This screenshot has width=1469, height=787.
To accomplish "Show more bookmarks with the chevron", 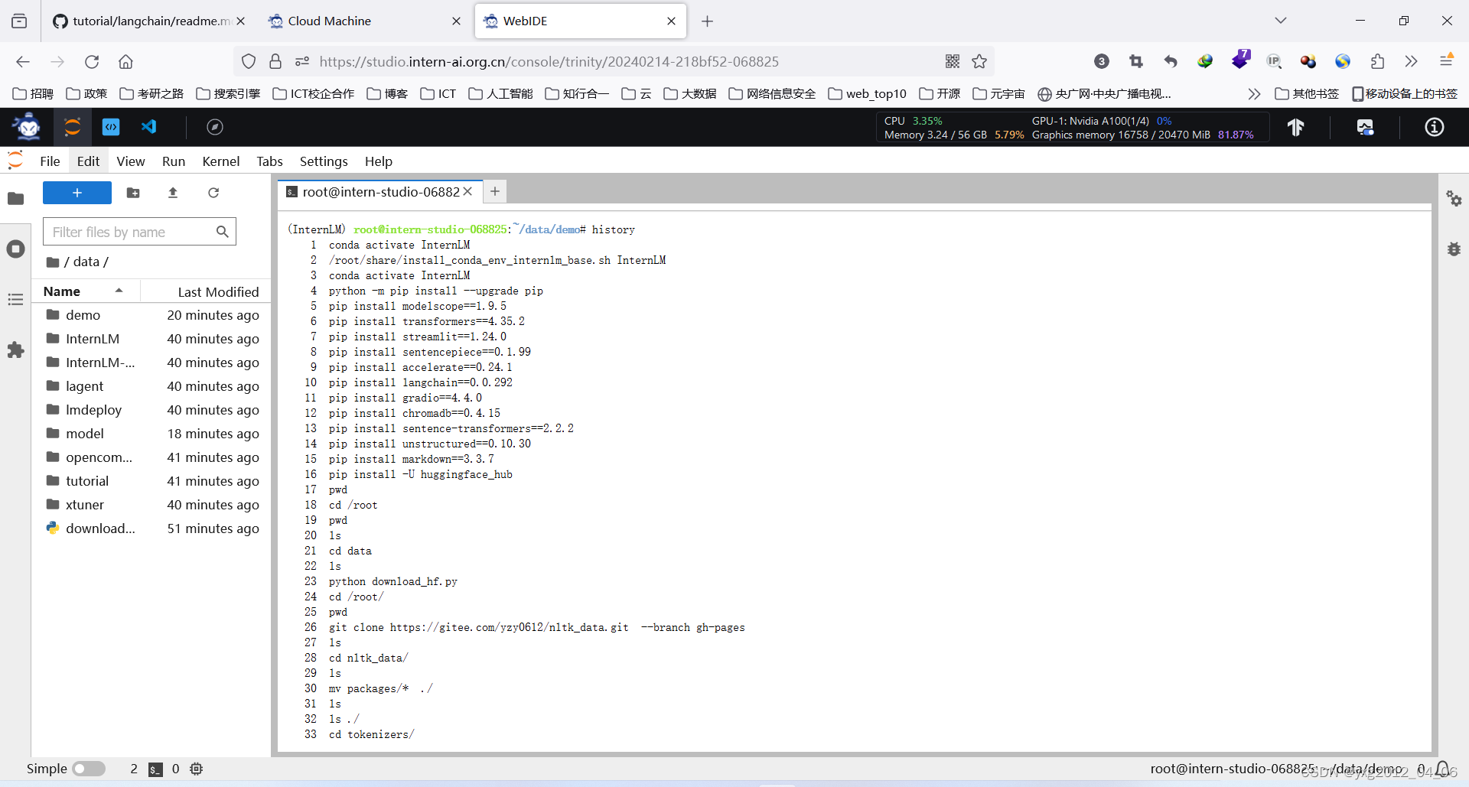I will [1254, 94].
